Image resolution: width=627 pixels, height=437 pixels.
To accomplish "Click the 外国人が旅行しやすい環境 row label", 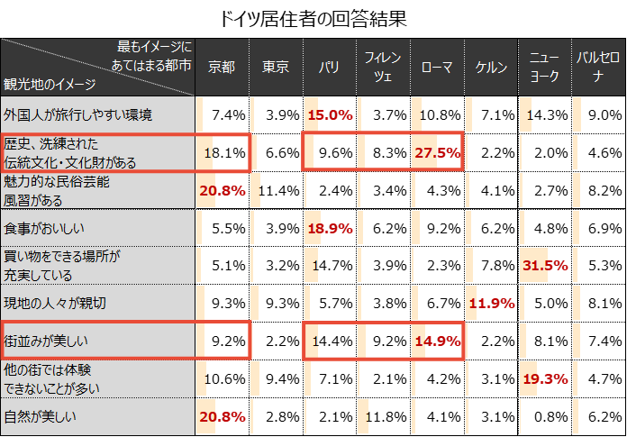I will point(77,115).
